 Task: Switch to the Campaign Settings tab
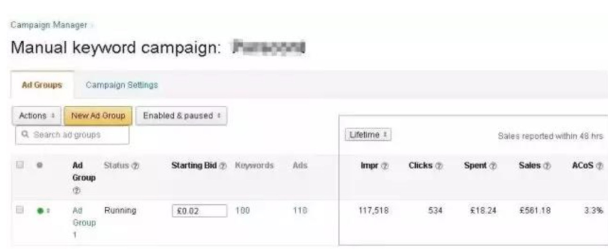click(122, 85)
